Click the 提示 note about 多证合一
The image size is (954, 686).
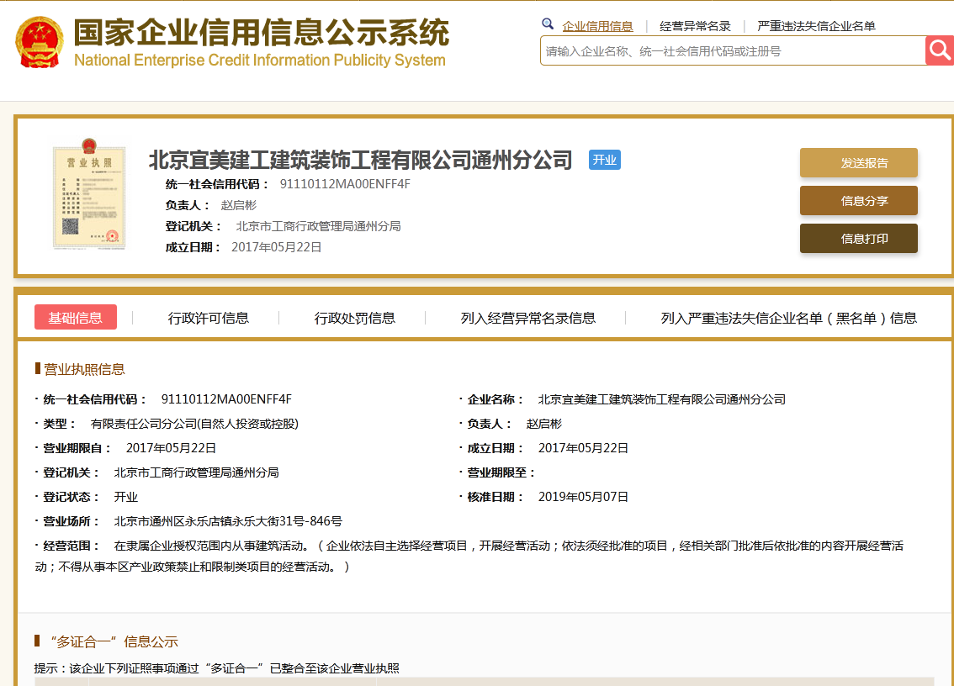216,668
